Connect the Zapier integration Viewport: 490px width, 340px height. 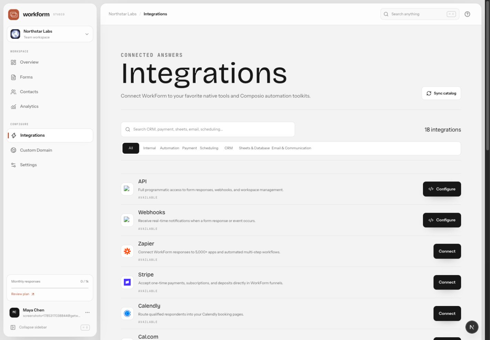(x=447, y=251)
